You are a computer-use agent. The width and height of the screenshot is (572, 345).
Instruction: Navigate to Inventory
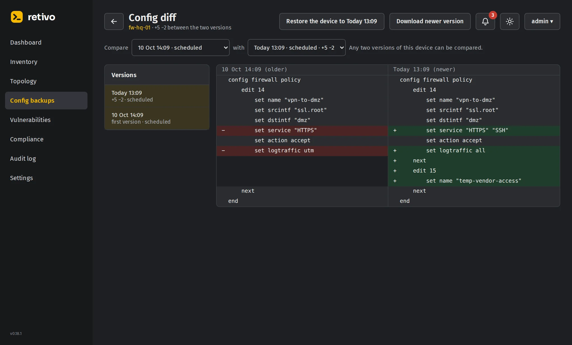click(x=46, y=62)
